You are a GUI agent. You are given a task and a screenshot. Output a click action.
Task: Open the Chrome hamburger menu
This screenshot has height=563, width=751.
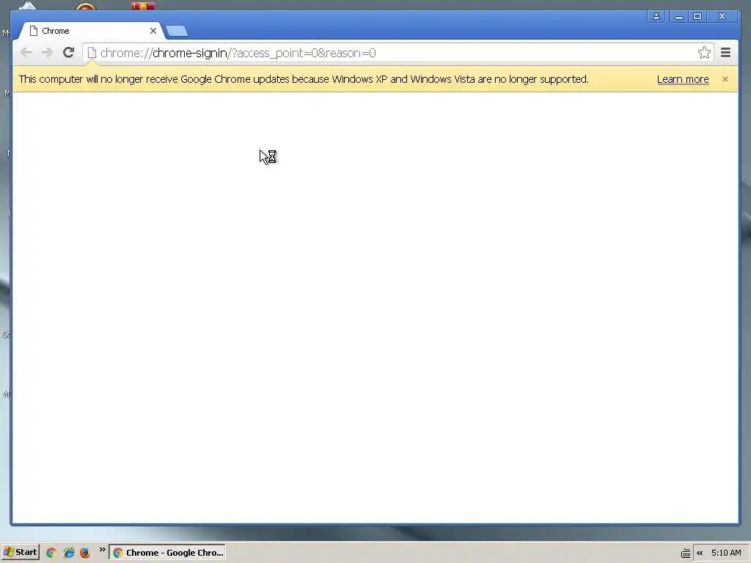(x=725, y=53)
